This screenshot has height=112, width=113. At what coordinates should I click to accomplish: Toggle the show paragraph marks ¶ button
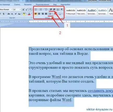coord(62,9)
